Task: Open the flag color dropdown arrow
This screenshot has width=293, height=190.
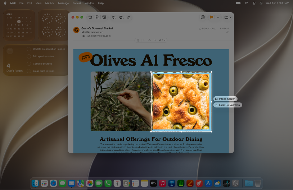Action: [218, 17]
